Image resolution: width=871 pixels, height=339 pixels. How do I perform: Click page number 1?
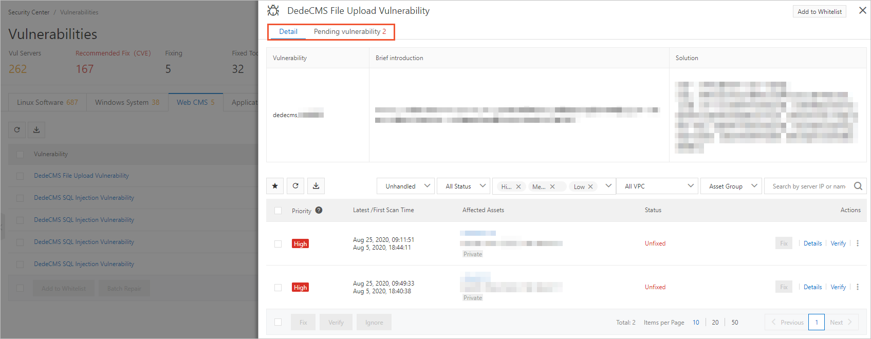click(817, 322)
